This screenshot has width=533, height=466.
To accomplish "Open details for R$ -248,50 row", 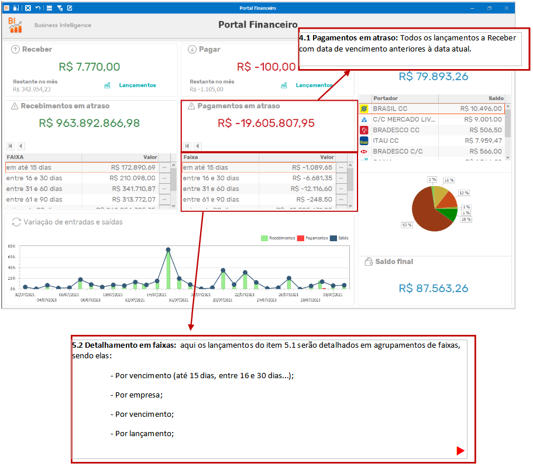I will pos(341,199).
